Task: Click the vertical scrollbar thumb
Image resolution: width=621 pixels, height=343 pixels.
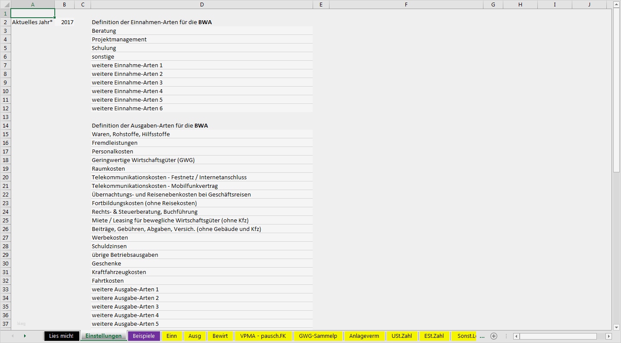Action: pyautogui.click(x=617, y=90)
